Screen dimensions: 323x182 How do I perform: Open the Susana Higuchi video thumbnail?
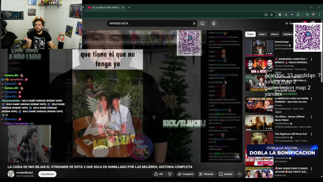[259, 83]
